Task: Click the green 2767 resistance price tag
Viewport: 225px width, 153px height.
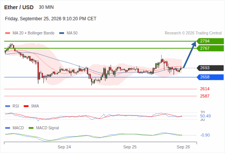Action: (x=210, y=48)
